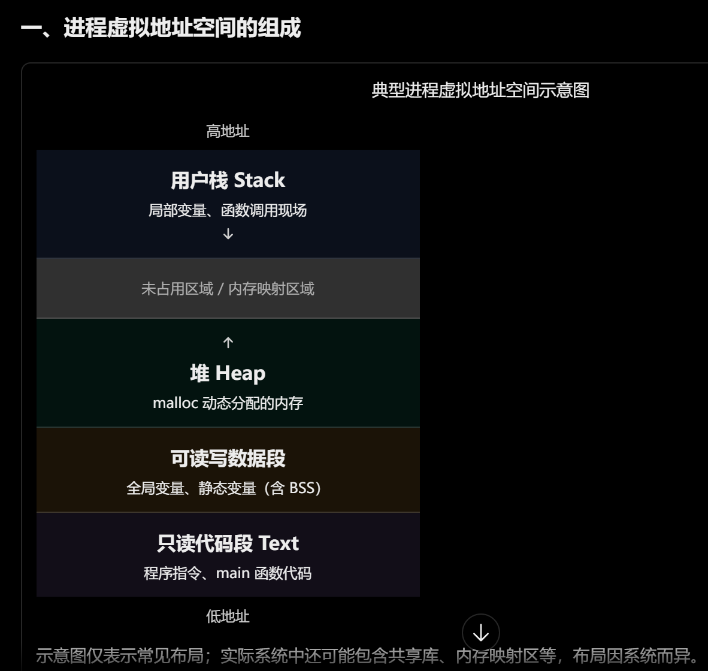Click the heading 一、进程虚拟地址空间的组成
Image resolution: width=708 pixels, height=671 pixels.
pos(161,28)
